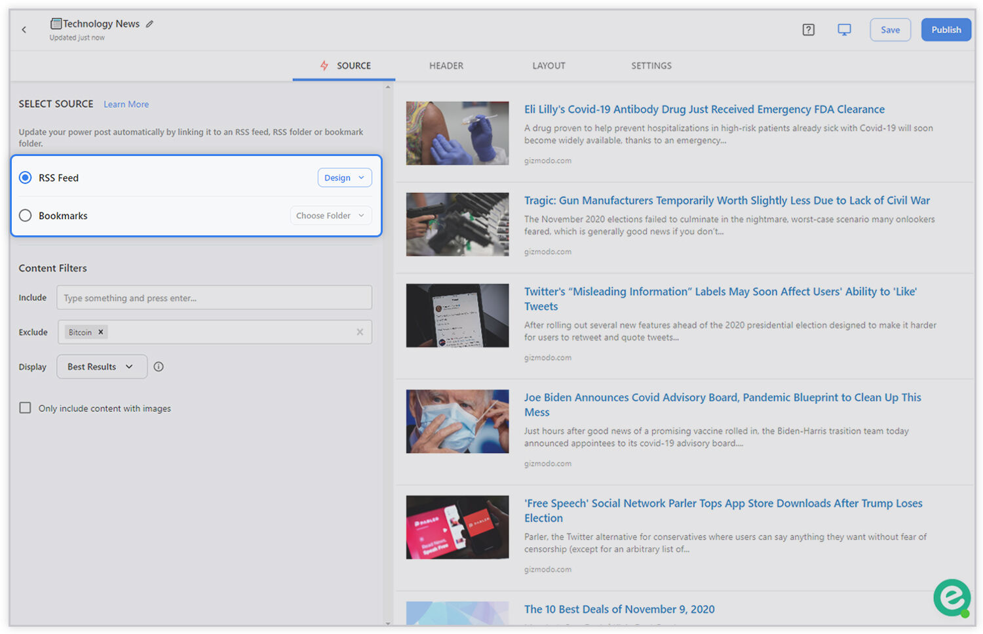Image resolution: width=983 pixels, height=634 pixels.
Task: Switch to the SOURCE tab
Action: coord(344,66)
